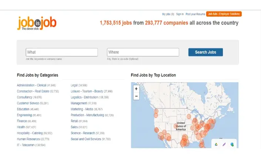The height and width of the screenshot is (158, 261).
Task: Open Marketing - Media category
Action: pyautogui.click(x=82, y=109)
